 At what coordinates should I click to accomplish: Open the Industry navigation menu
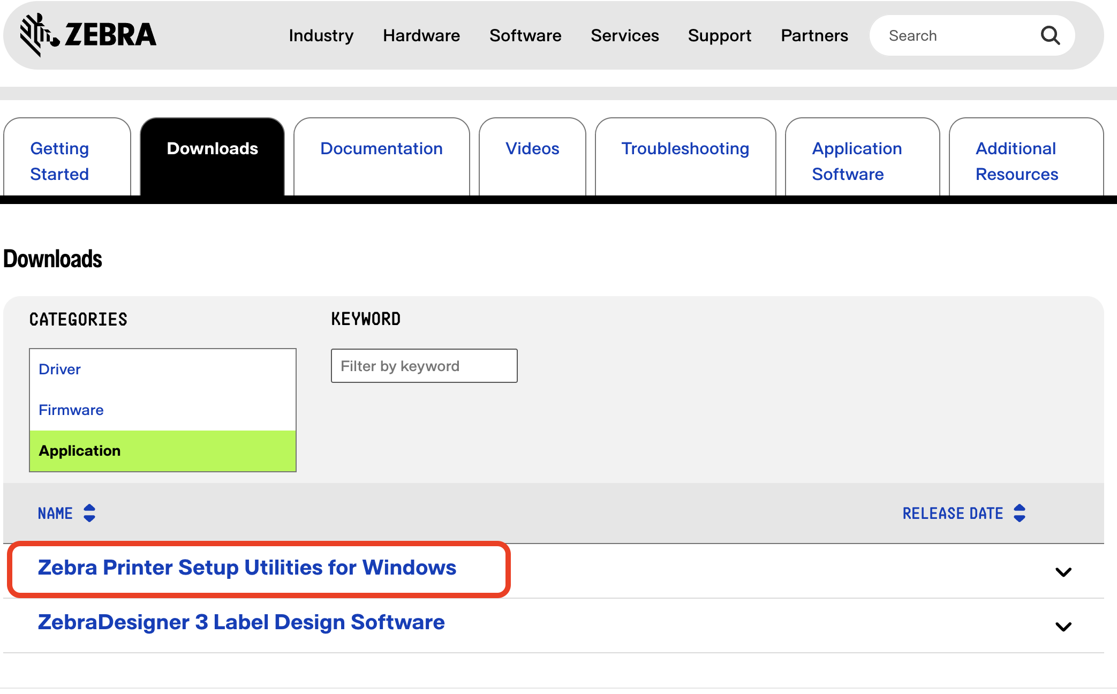(321, 36)
